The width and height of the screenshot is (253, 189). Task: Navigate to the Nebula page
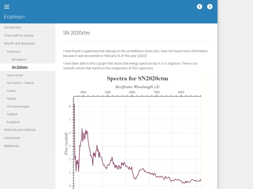coord(28,98)
